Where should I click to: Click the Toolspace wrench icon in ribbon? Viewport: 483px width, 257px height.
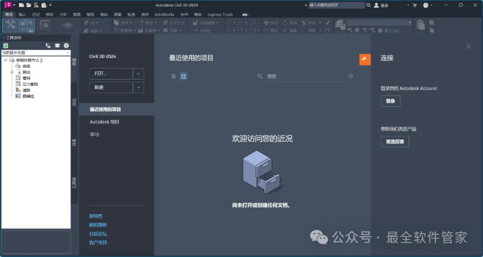coord(10,25)
